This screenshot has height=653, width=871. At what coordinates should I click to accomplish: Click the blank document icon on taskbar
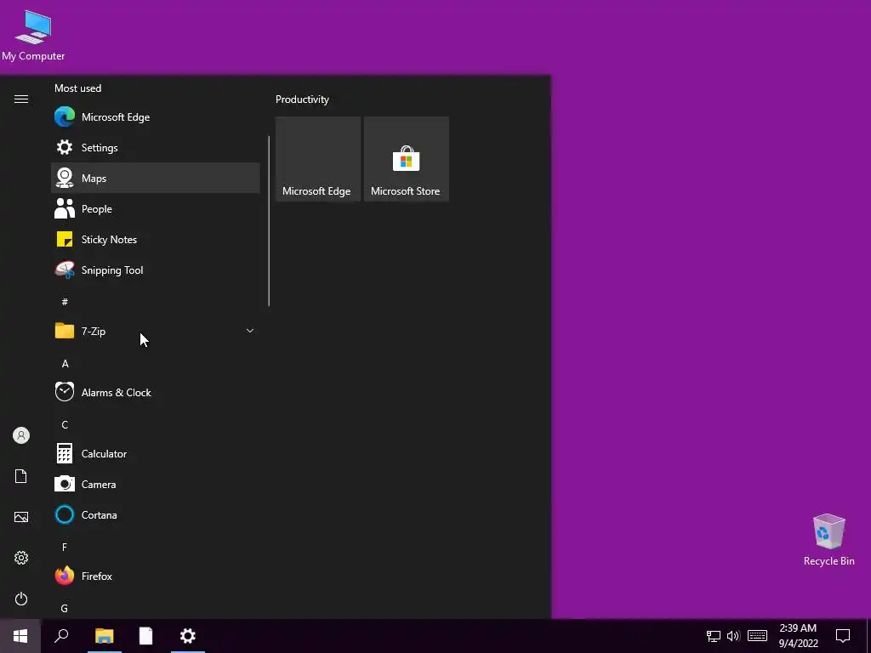145,636
